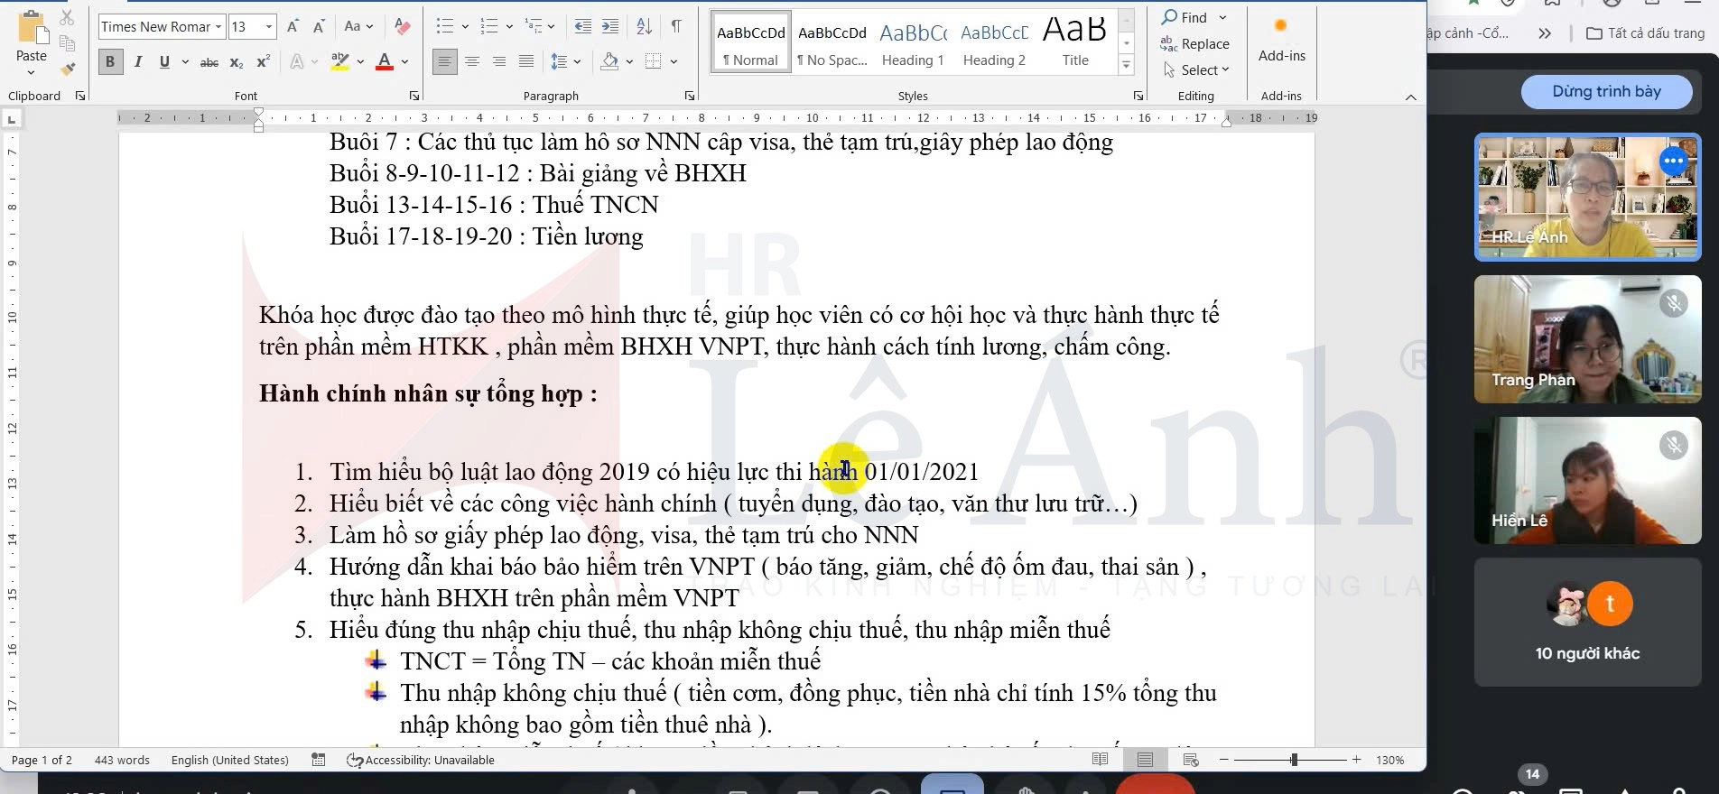The image size is (1719, 794).
Task: Open the font name dropdown
Action: tap(218, 27)
